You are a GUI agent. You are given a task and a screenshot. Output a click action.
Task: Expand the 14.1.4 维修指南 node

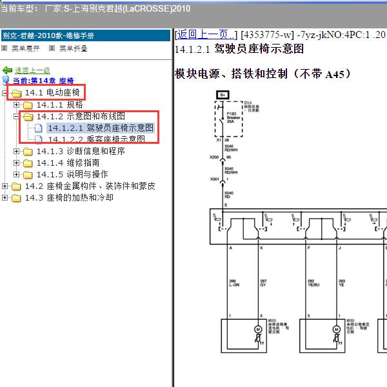[x=16, y=163]
